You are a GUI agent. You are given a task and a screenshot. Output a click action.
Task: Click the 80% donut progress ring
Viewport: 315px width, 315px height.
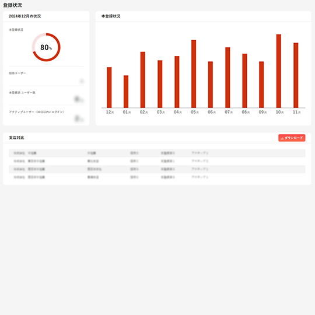46,47
